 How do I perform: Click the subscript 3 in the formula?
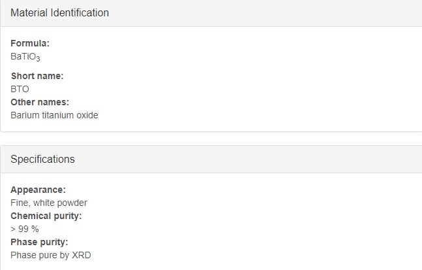(38, 59)
